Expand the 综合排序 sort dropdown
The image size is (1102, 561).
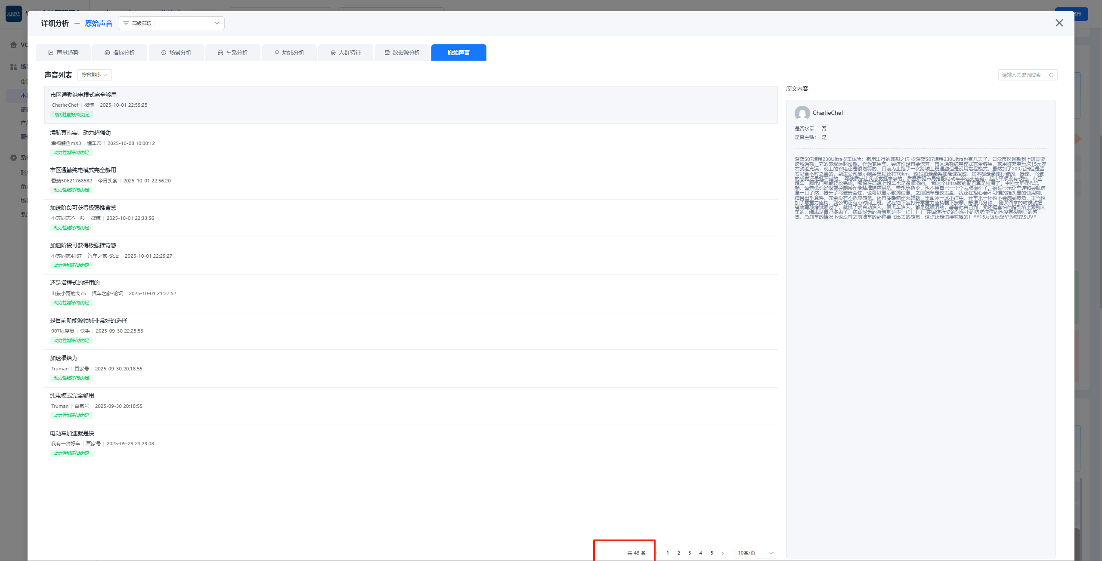click(x=94, y=75)
